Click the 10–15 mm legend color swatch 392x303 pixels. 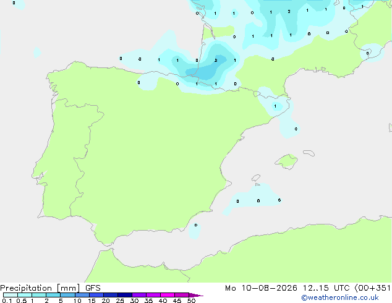pos(82,295)
